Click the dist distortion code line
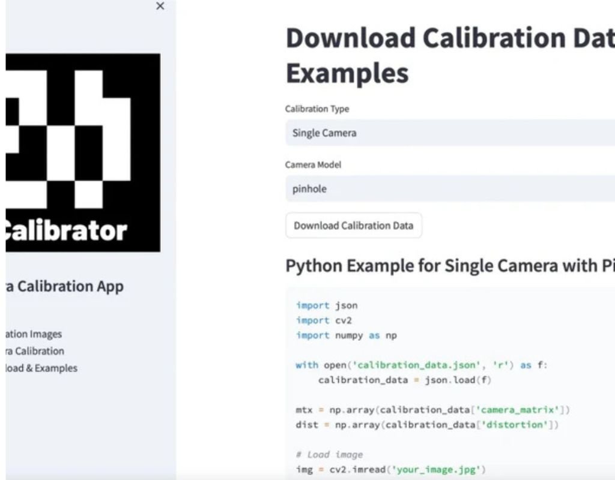Screen dimensions: 615x480 coord(427,425)
